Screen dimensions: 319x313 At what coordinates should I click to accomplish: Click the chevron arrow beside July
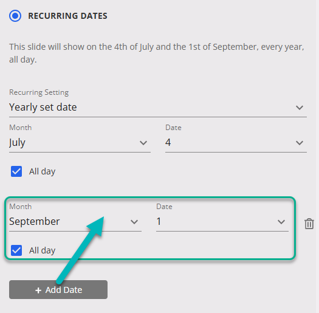143,143
